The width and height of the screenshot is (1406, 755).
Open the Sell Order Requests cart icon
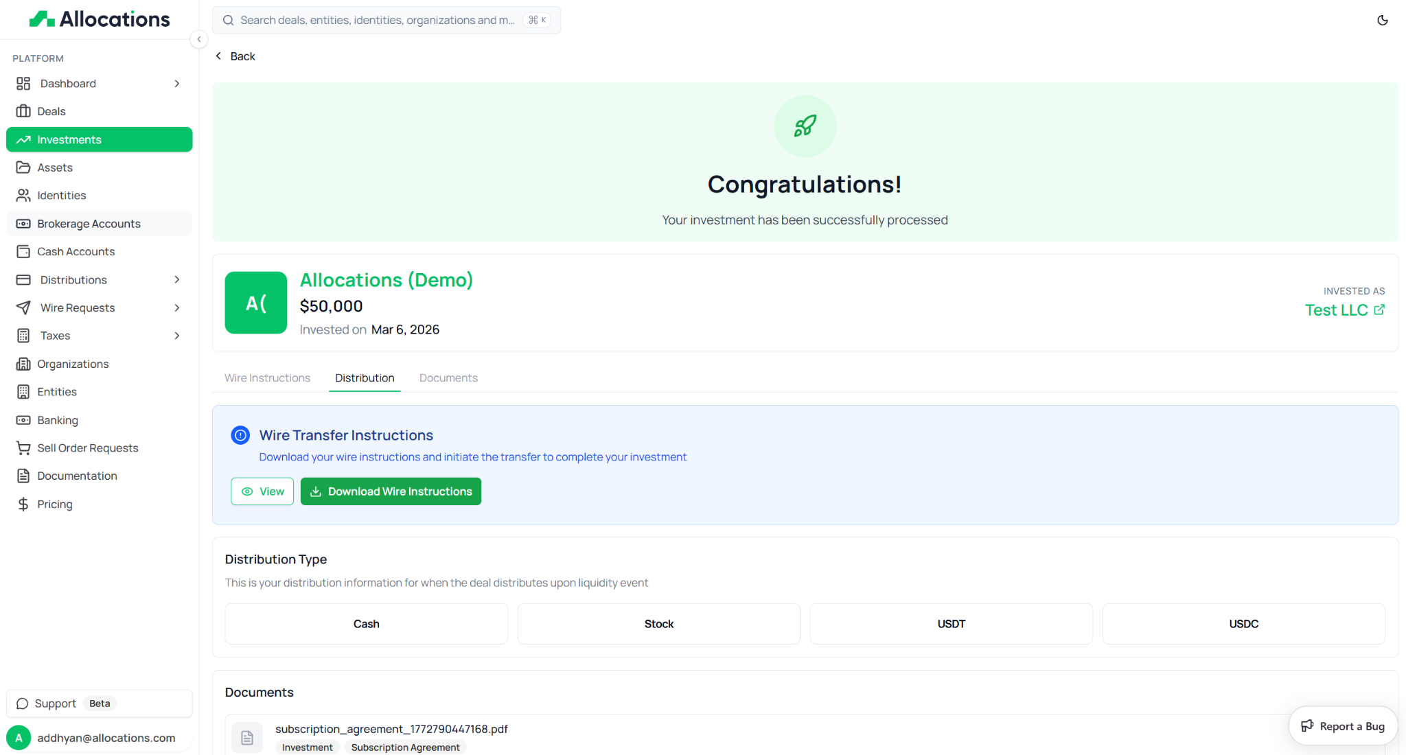[23, 448]
